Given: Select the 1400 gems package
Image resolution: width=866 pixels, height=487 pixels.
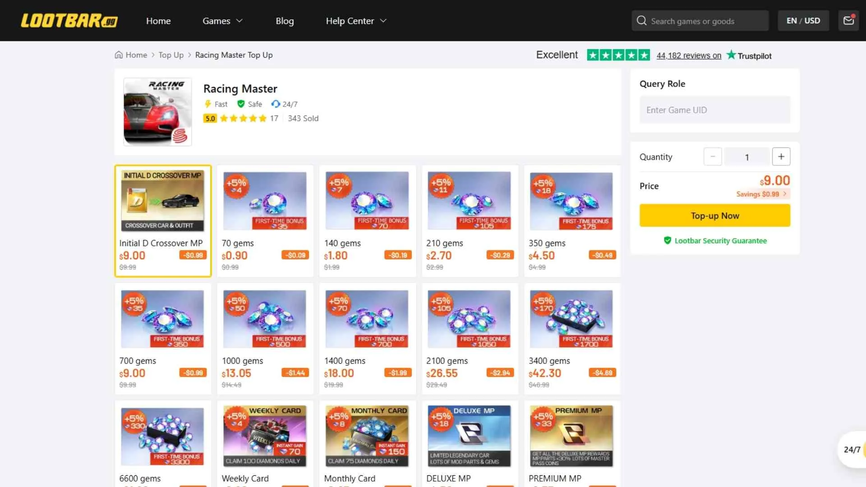Looking at the screenshot, I should 368,339.
